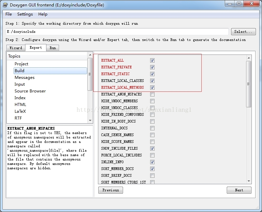Screen dimensions: 262x212
Task: Enable the INTERNAL_DOCS checkbox
Action: click(152, 128)
